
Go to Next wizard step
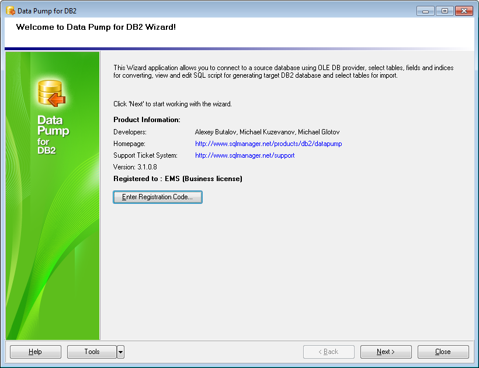[x=386, y=352]
